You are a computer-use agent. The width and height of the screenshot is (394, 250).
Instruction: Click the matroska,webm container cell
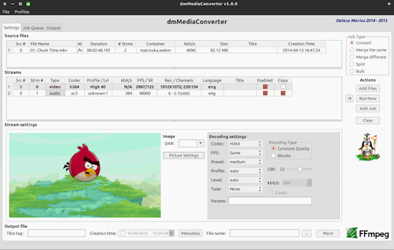tap(156, 50)
